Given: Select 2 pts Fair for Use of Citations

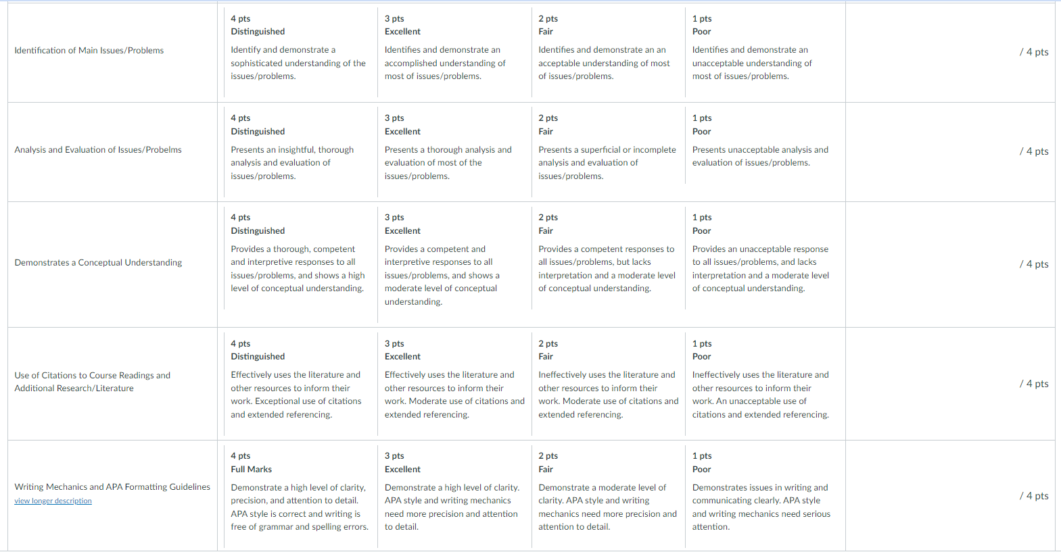Looking at the screenshot, I should click(609, 384).
